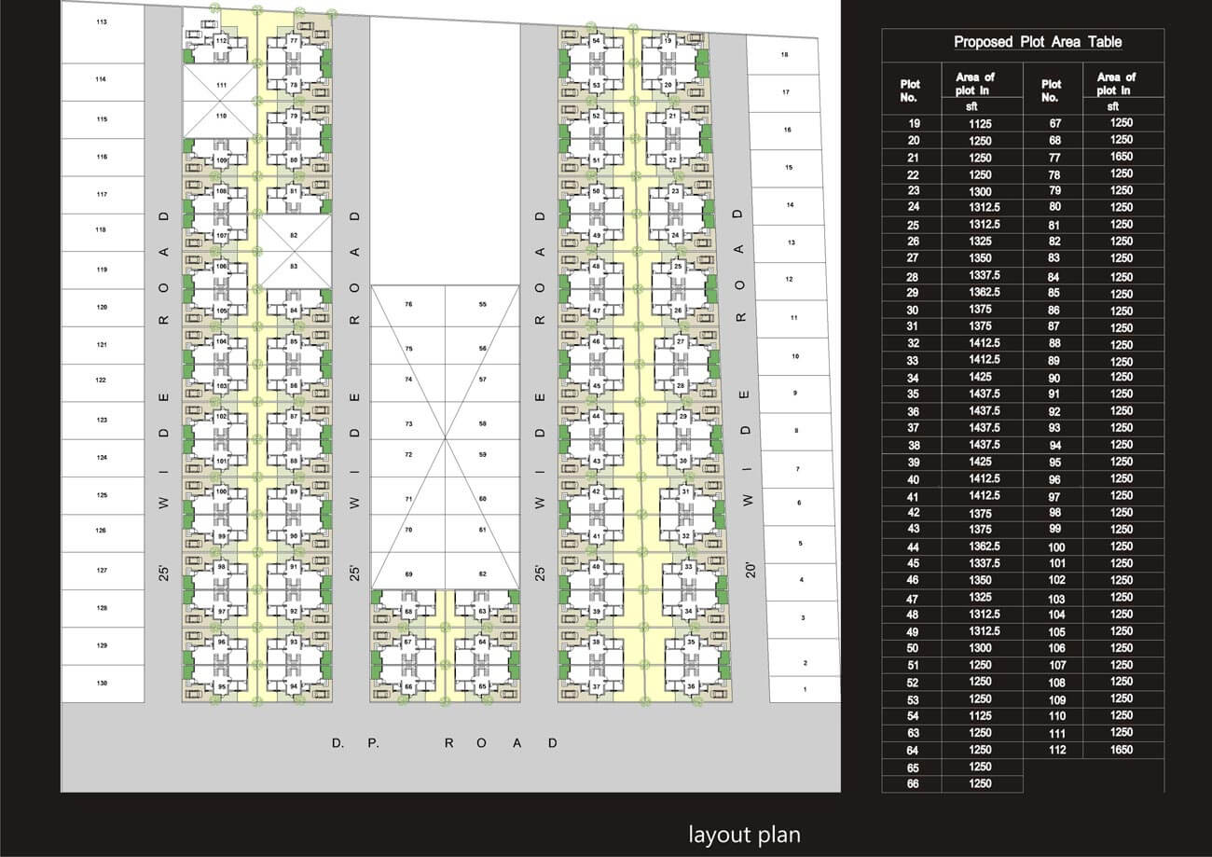This screenshot has width=1212, height=857.
Task: Click plot 58 in the central block
Action: 482,423
